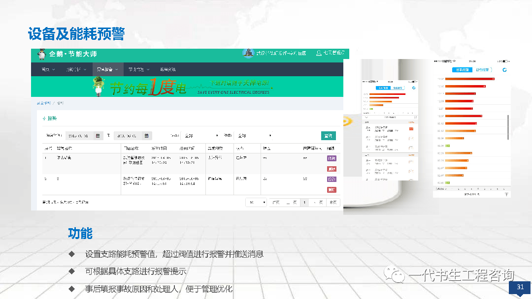Go to the last page in pagination

(333, 202)
